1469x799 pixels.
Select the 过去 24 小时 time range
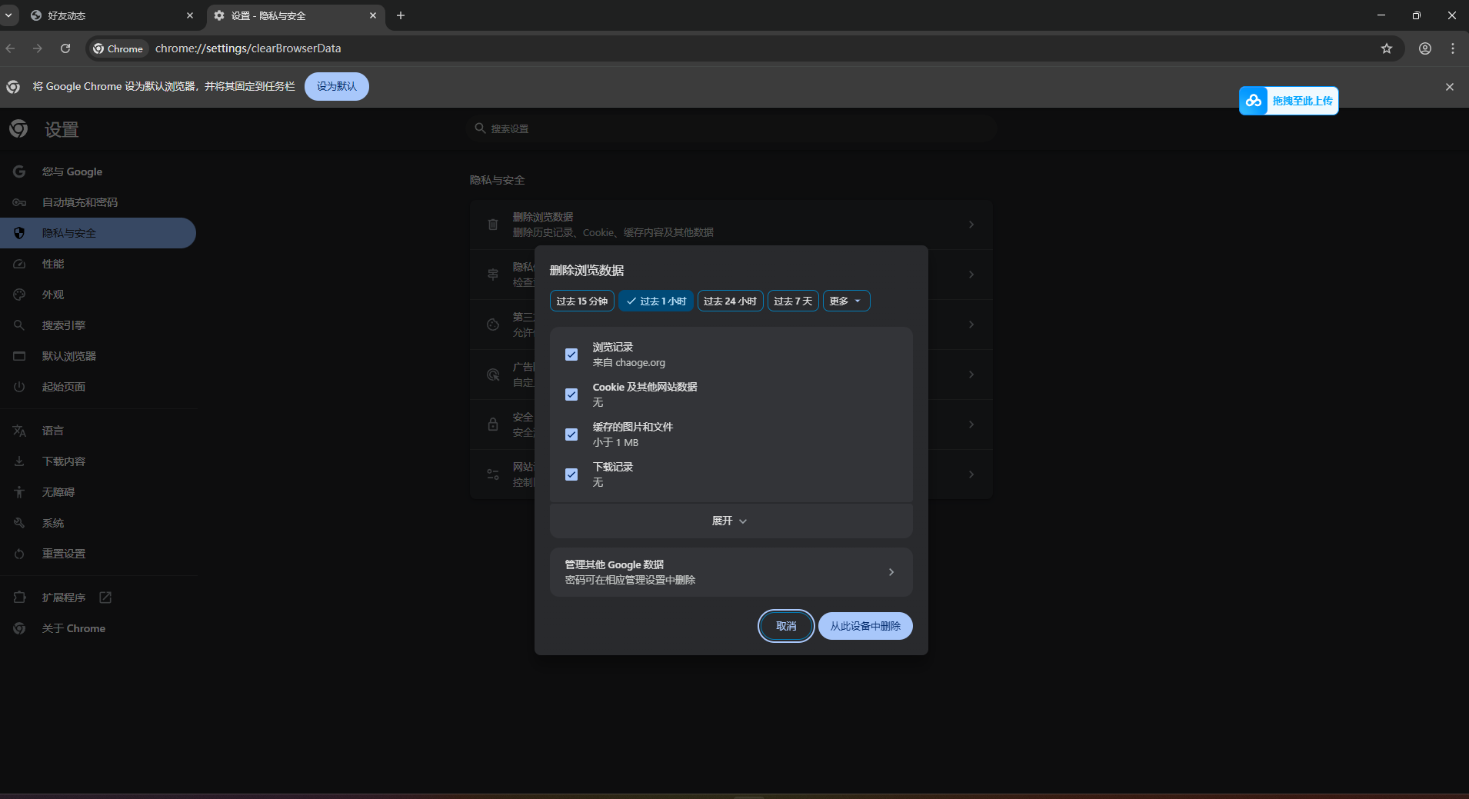click(x=730, y=301)
